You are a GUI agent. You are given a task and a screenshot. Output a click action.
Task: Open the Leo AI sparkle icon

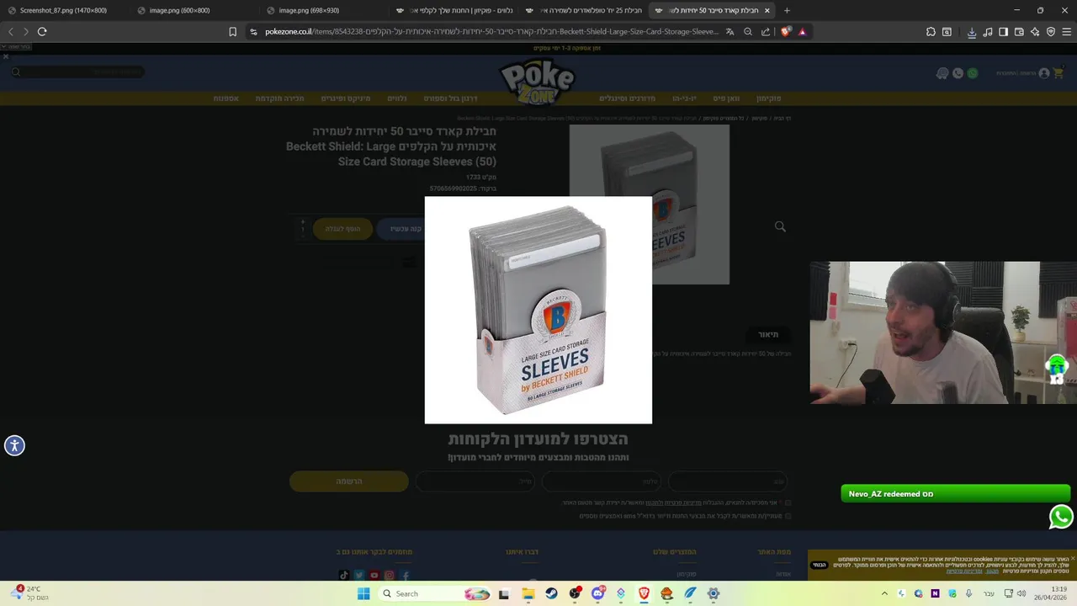pyautogui.click(x=1035, y=32)
